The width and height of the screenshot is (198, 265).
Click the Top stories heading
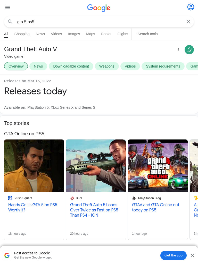[16, 123]
